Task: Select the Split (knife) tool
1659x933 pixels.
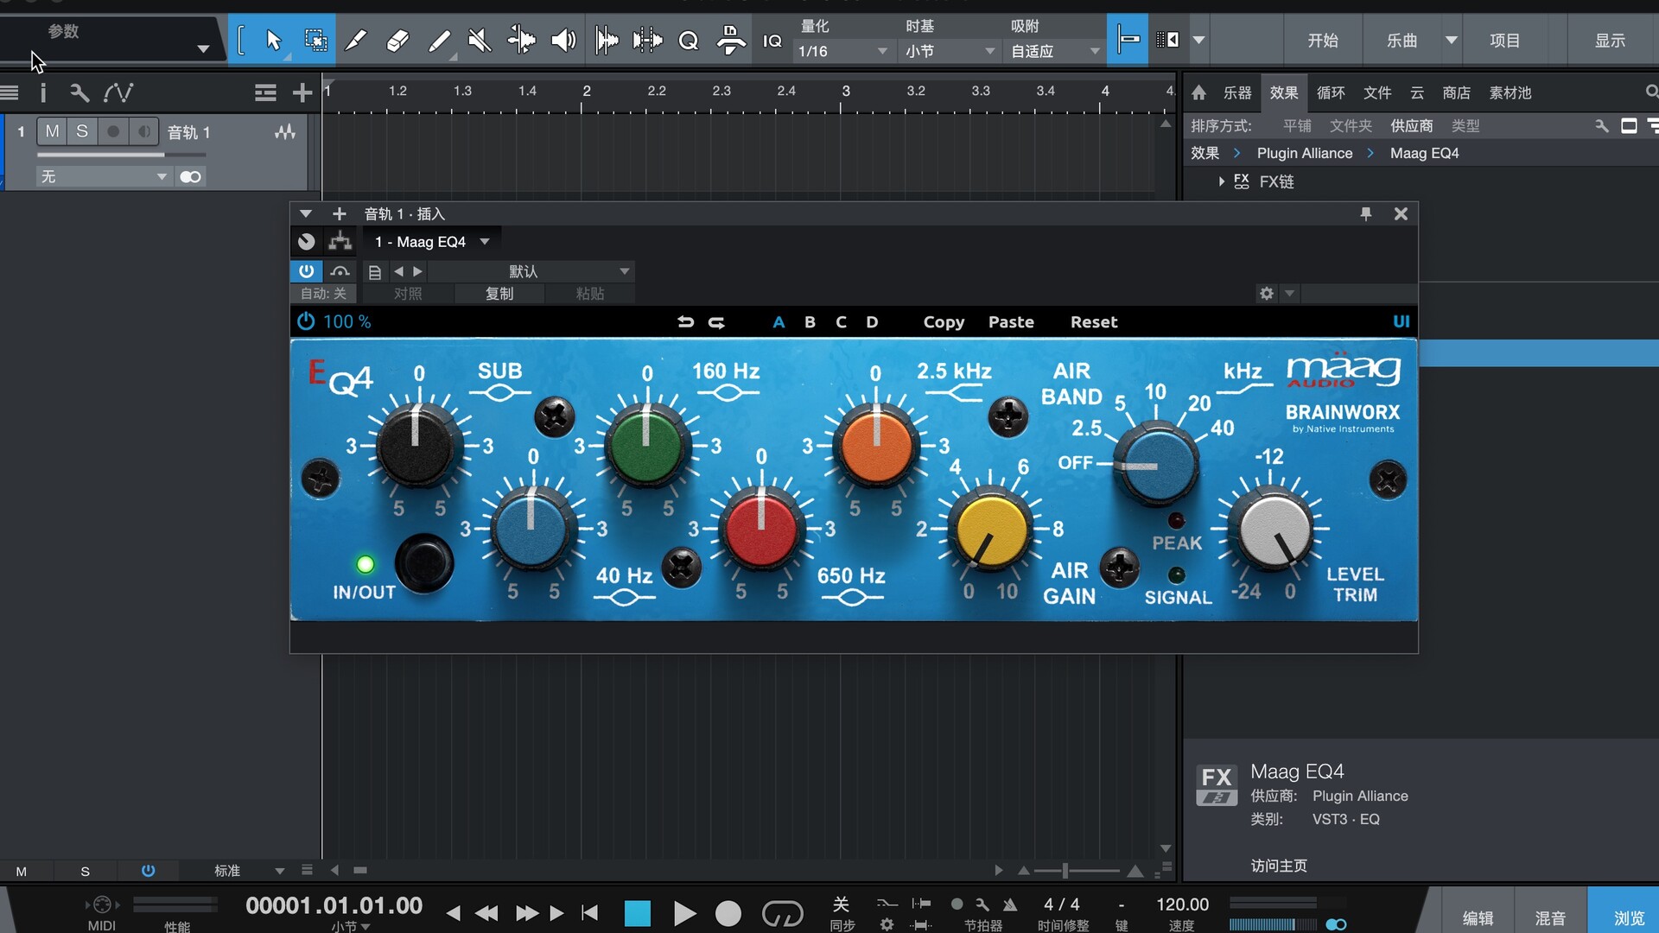Action: (355, 41)
